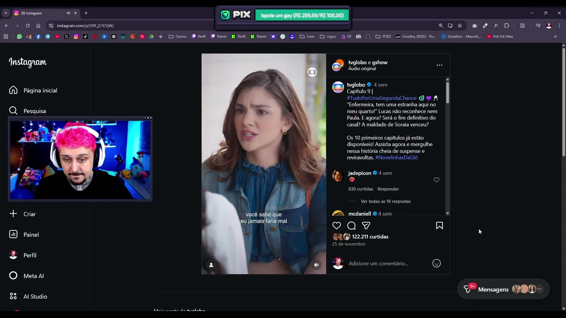Screen dimensions: 566x318
Task: Open the Chrome profile avatar
Action: (549, 26)
